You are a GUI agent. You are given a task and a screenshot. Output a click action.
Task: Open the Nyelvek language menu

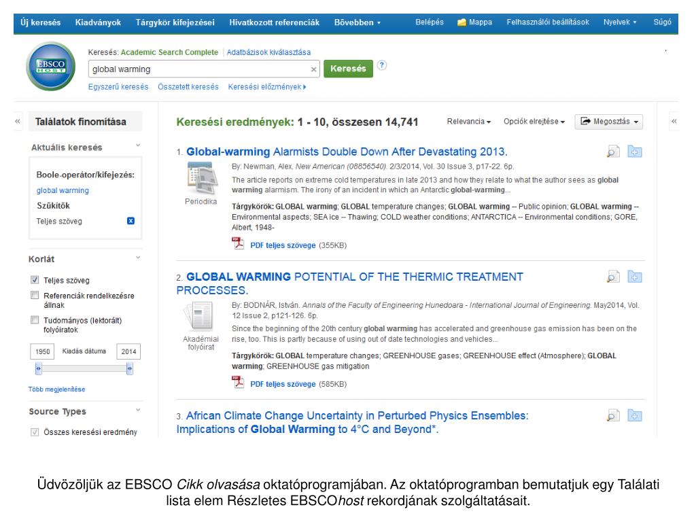(x=620, y=22)
